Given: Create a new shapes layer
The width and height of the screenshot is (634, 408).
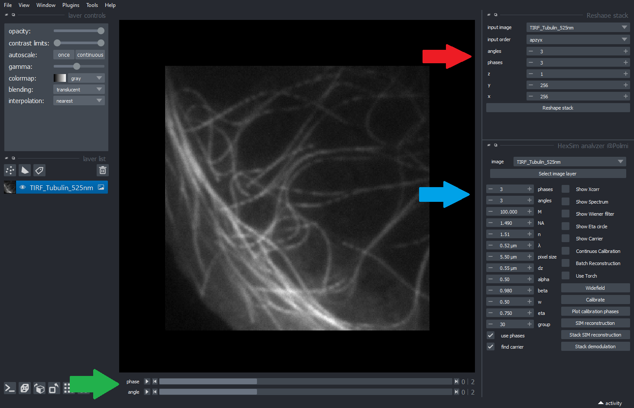Looking at the screenshot, I should point(25,171).
